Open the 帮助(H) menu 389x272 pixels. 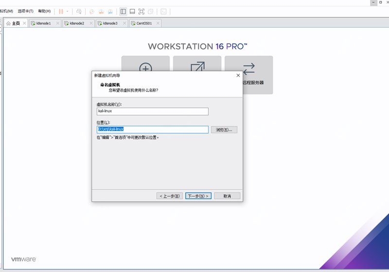click(44, 11)
